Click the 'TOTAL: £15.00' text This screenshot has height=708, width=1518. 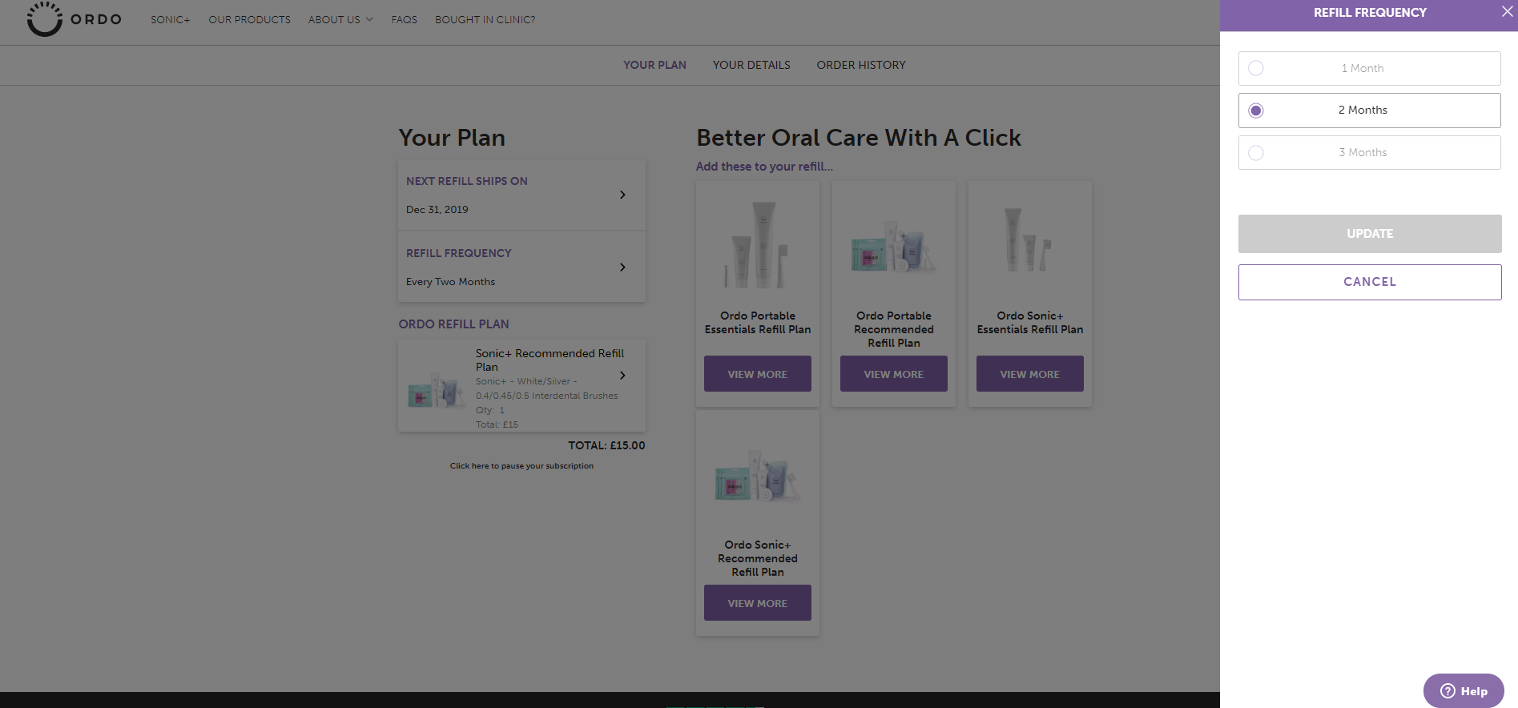606,445
